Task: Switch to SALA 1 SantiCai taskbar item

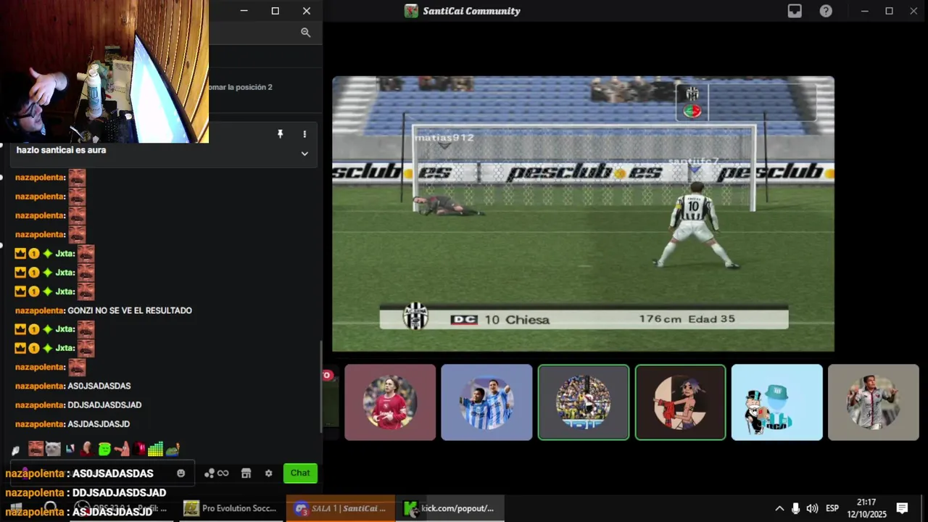Action: (x=341, y=509)
